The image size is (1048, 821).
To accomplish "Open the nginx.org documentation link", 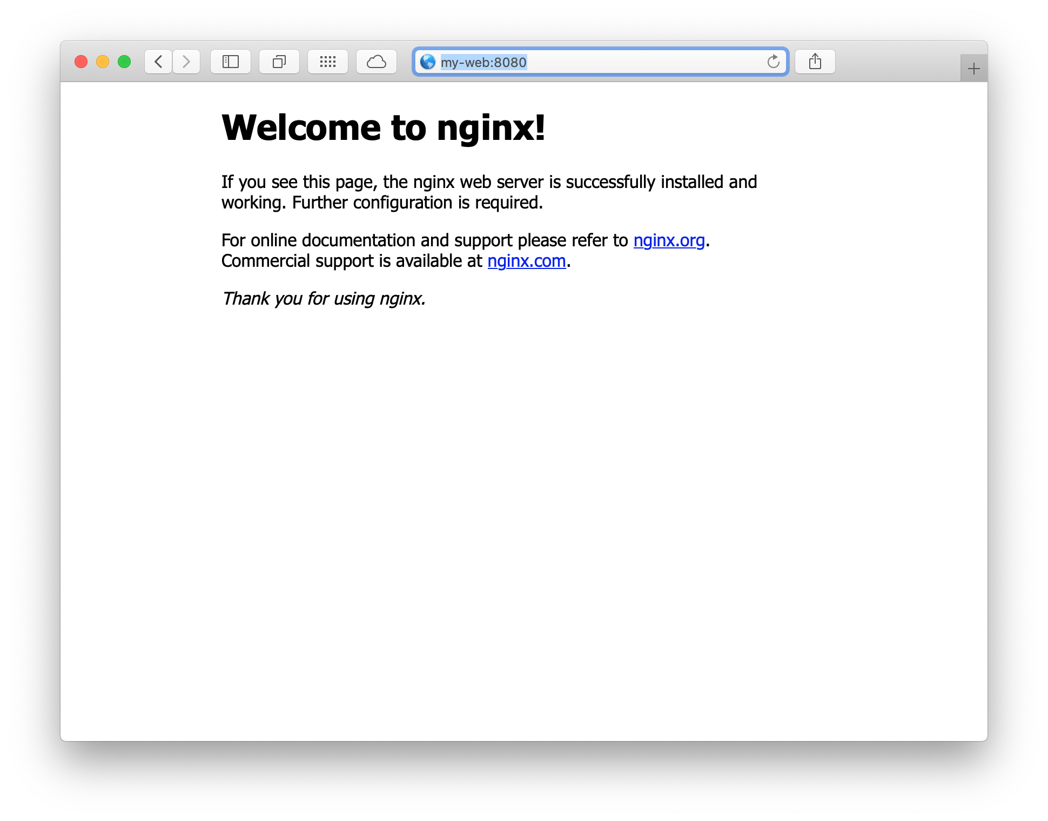I will pos(669,240).
